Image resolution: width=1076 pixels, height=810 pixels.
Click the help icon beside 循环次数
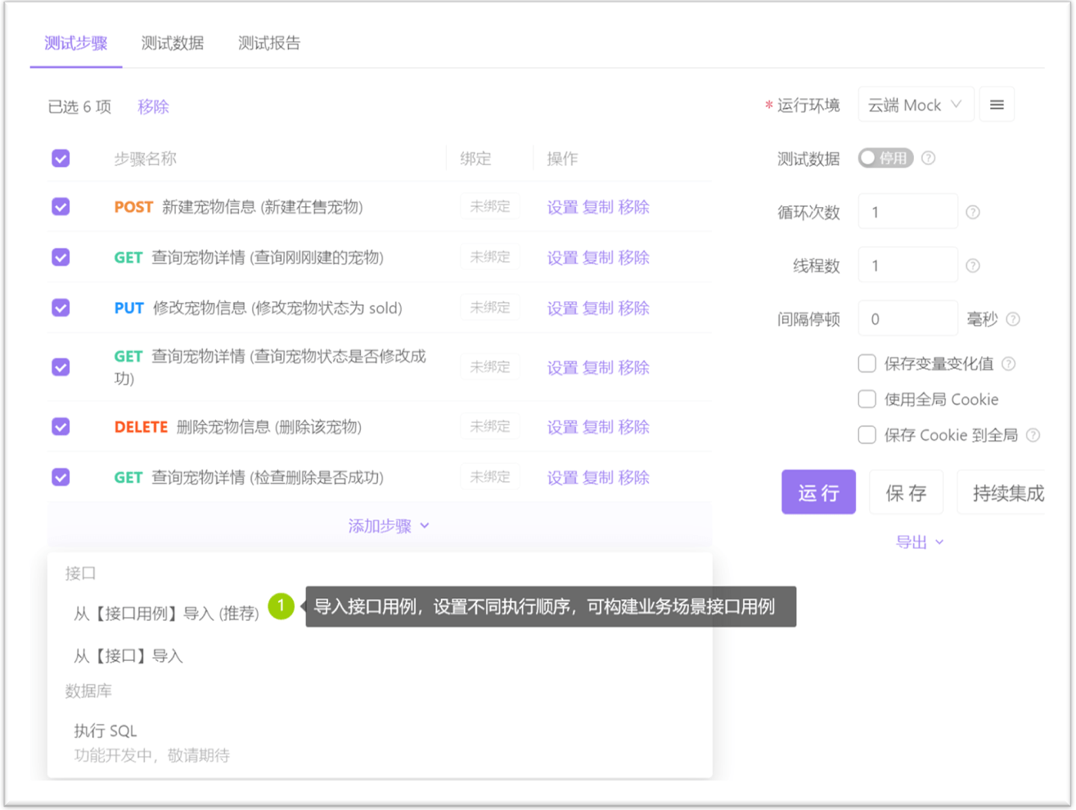pos(974,211)
